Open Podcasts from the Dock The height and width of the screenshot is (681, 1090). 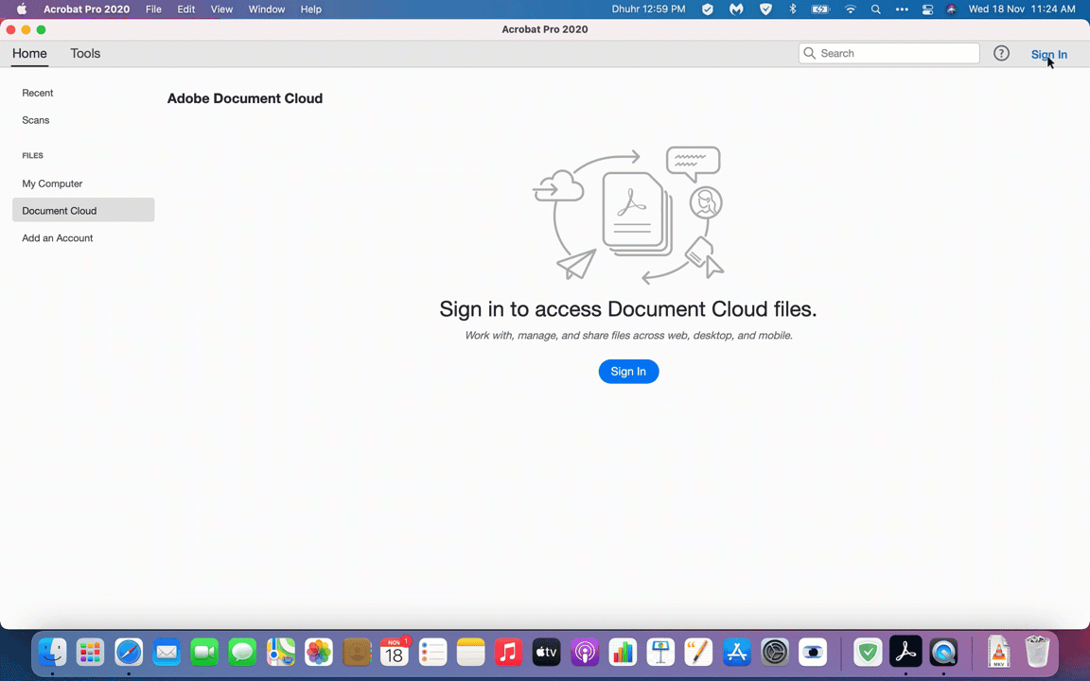click(585, 653)
